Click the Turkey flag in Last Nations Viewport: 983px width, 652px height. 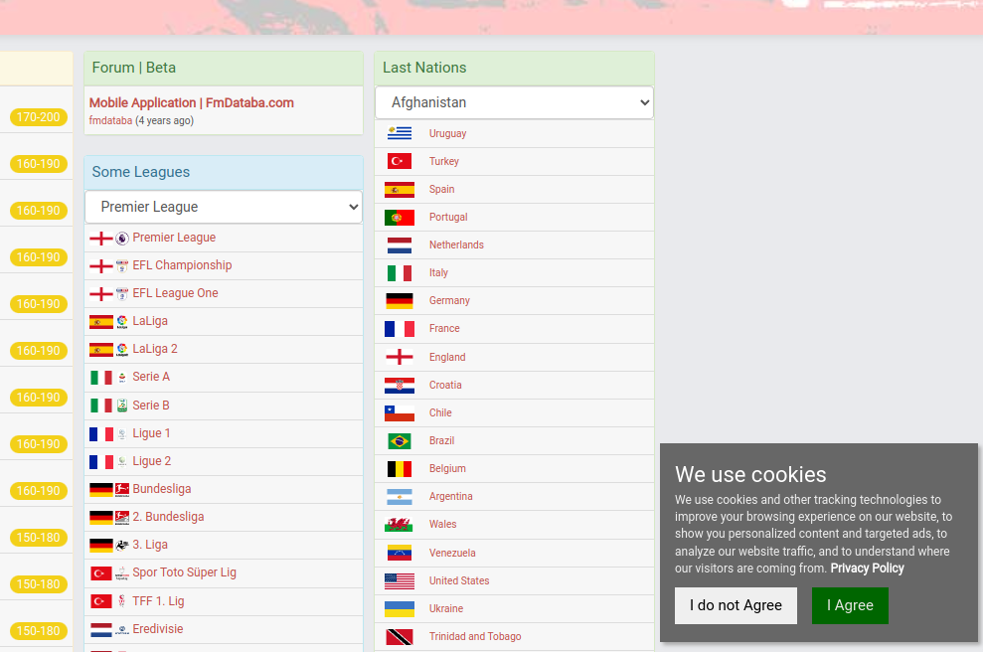(400, 161)
